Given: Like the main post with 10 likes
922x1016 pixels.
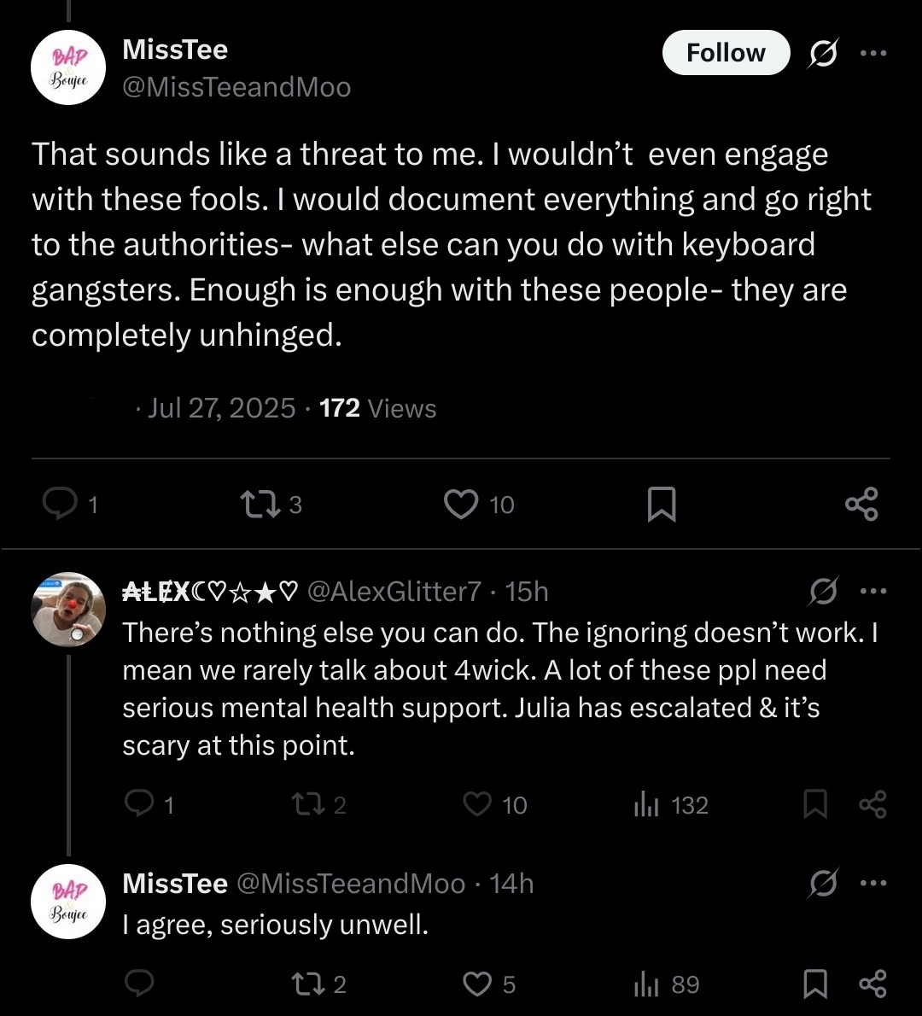Looking at the screenshot, I should click(461, 505).
